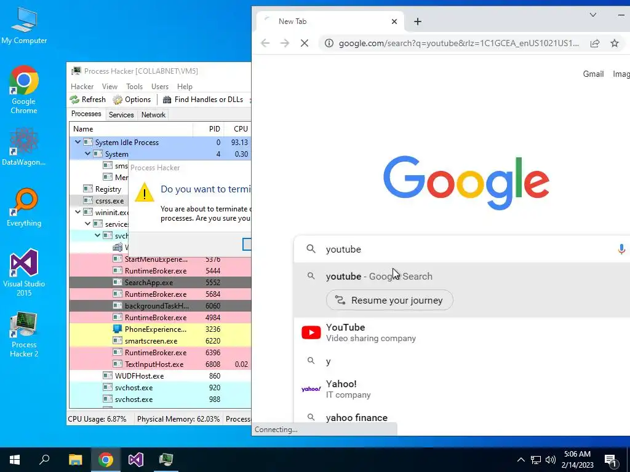Image resolution: width=630 pixels, height=472 pixels.
Task: Sort processes by PID column header
Action: tap(208, 129)
